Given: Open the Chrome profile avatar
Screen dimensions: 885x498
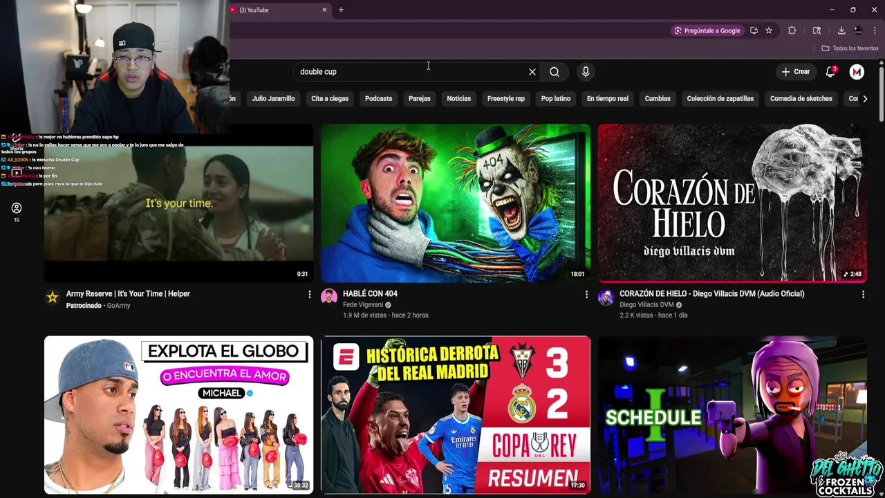Looking at the screenshot, I should click(x=858, y=30).
